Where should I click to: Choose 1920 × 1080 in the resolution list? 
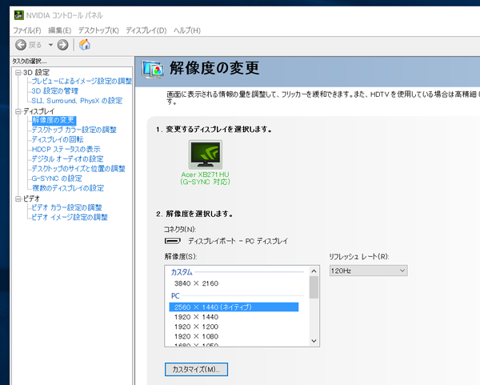point(195,337)
